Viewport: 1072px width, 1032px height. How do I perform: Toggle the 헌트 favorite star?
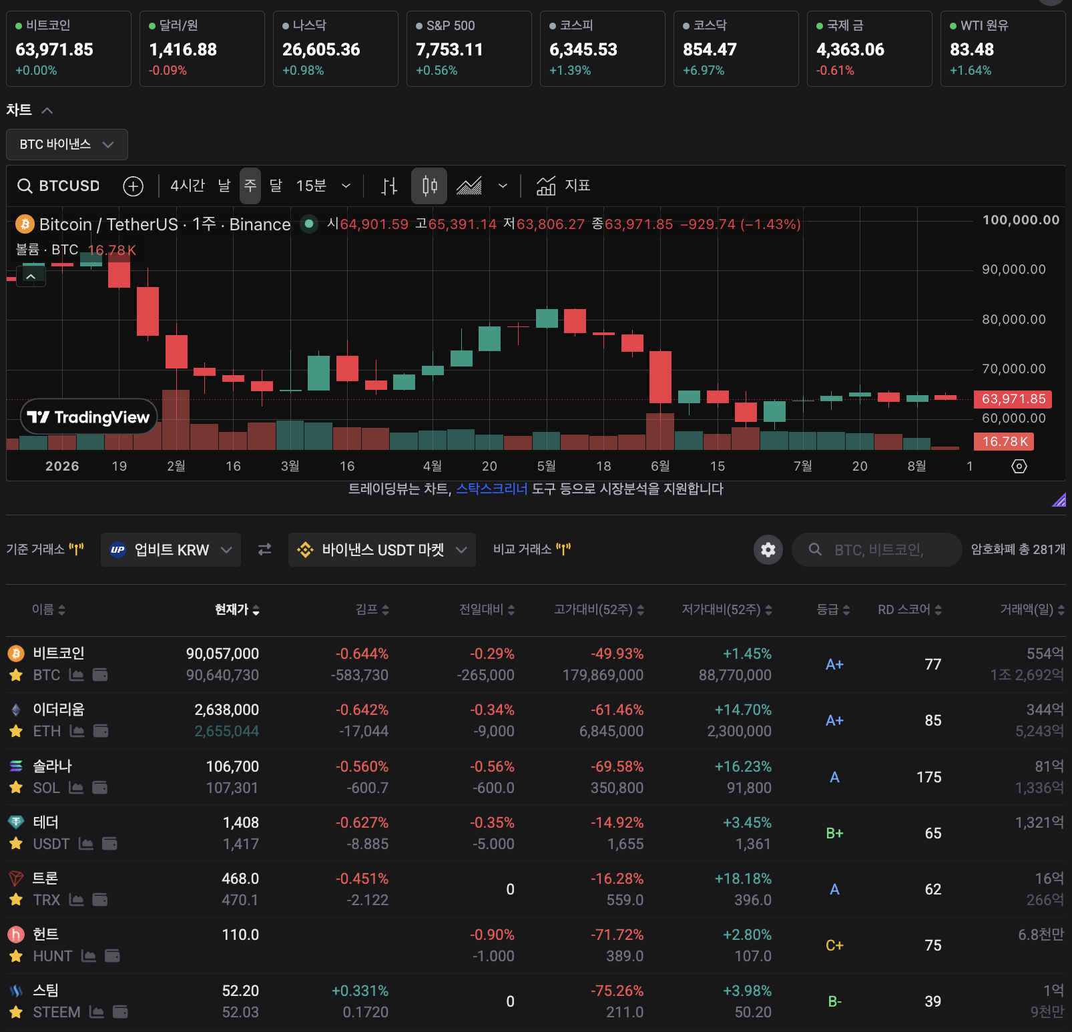pos(16,956)
